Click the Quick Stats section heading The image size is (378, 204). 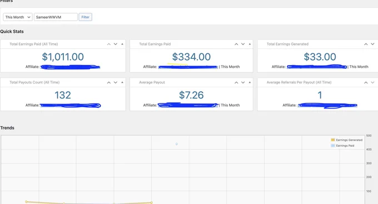(x=12, y=32)
